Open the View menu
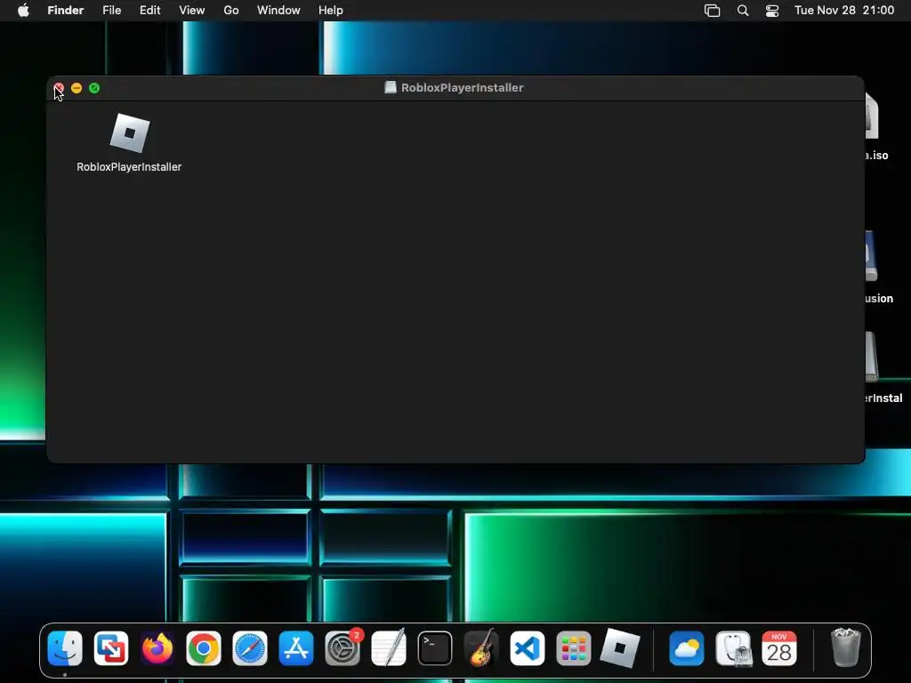 click(192, 11)
